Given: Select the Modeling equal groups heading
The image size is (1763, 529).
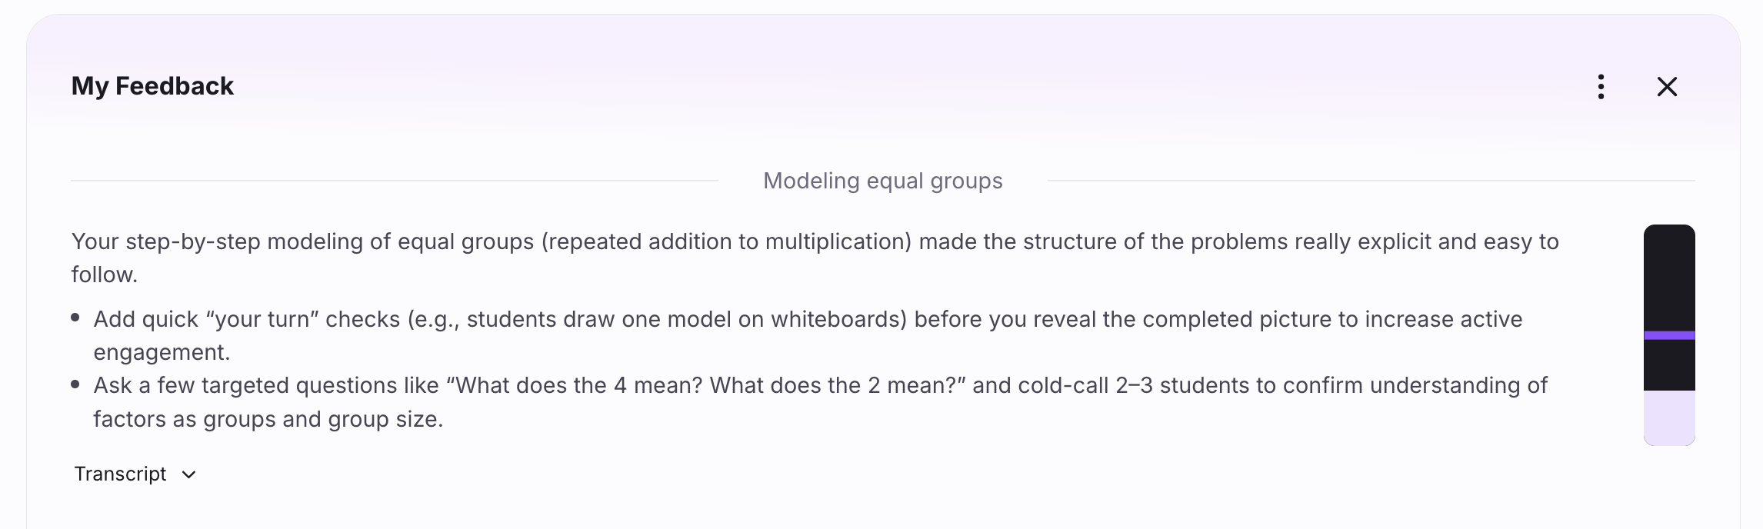Looking at the screenshot, I should [882, 181].
